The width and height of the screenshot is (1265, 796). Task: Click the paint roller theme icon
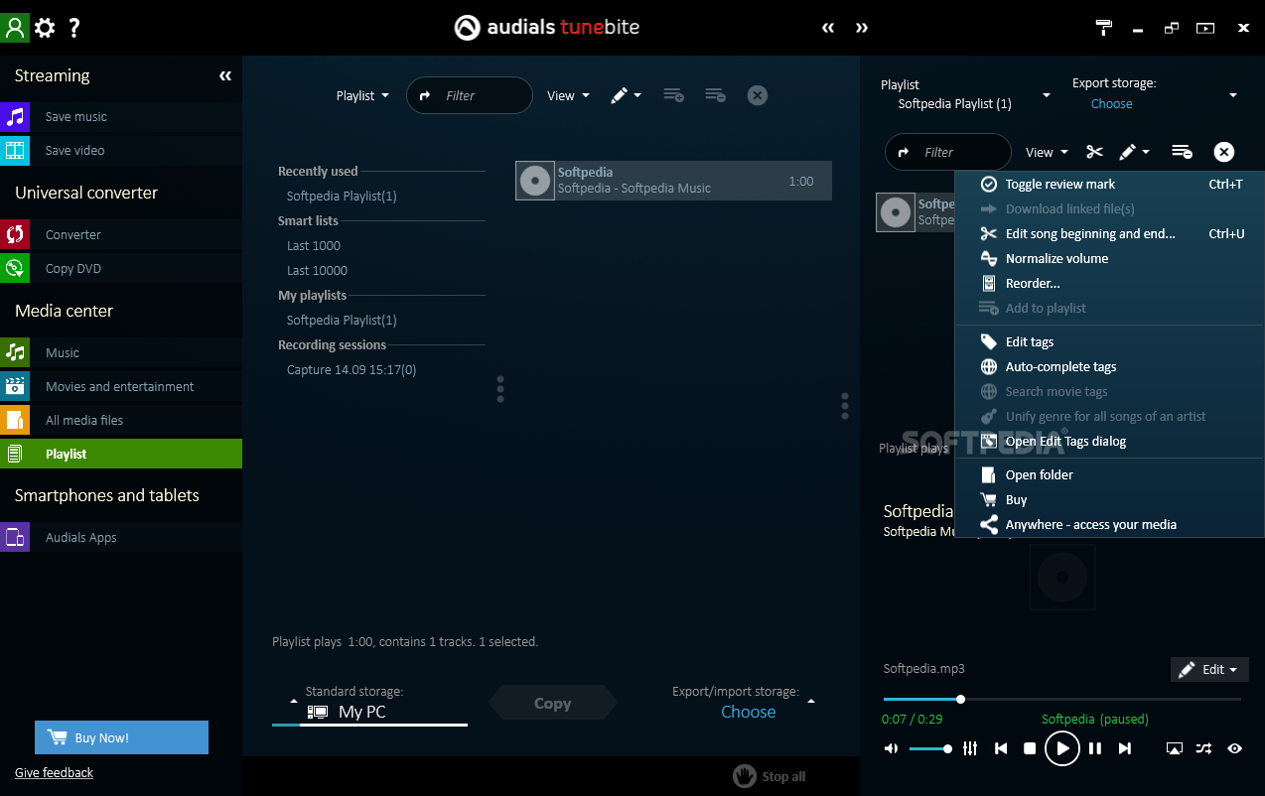tap(1104, 28)
